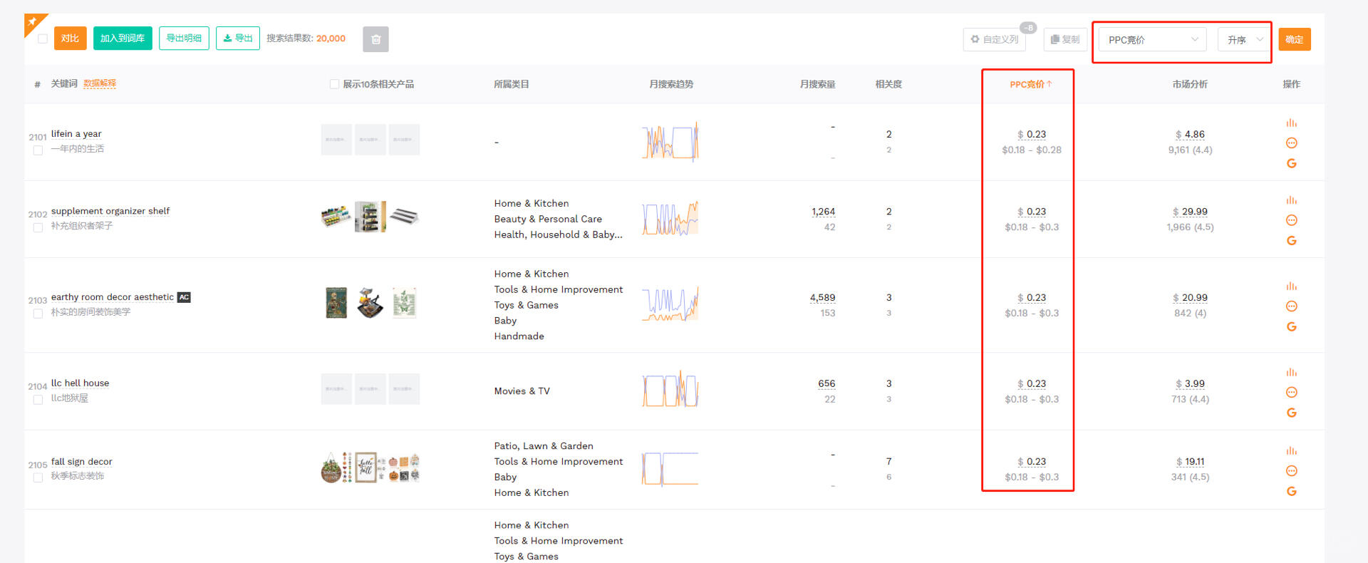Screen dimensions: 1368x563
Task: Click the 相关度 column header
Action: pyautogui.click(x=888, y=84)
